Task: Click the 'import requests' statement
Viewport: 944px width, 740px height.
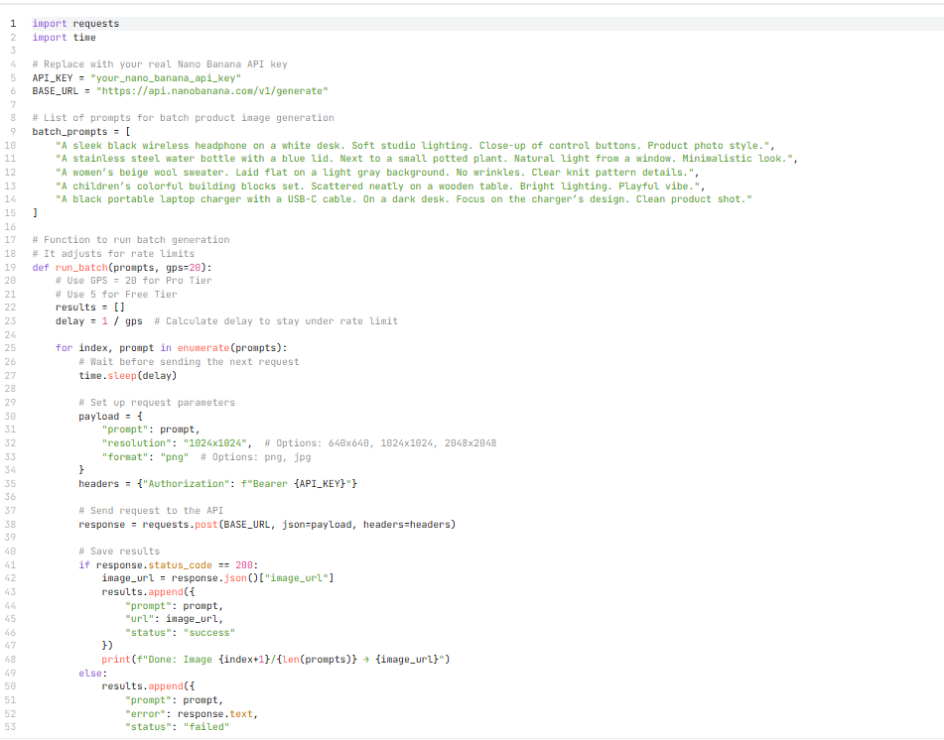Action: [75, 24]
